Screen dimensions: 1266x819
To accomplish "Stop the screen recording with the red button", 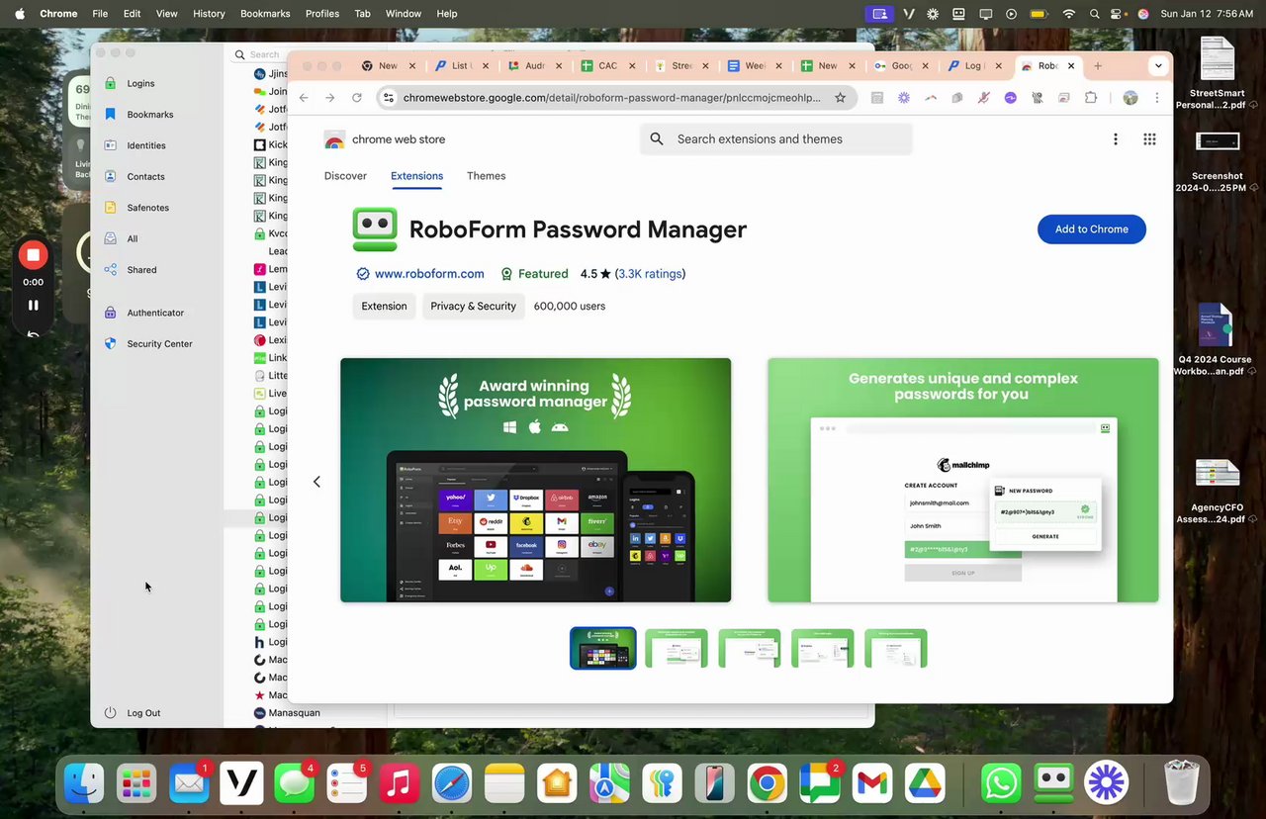I will 33,255.
